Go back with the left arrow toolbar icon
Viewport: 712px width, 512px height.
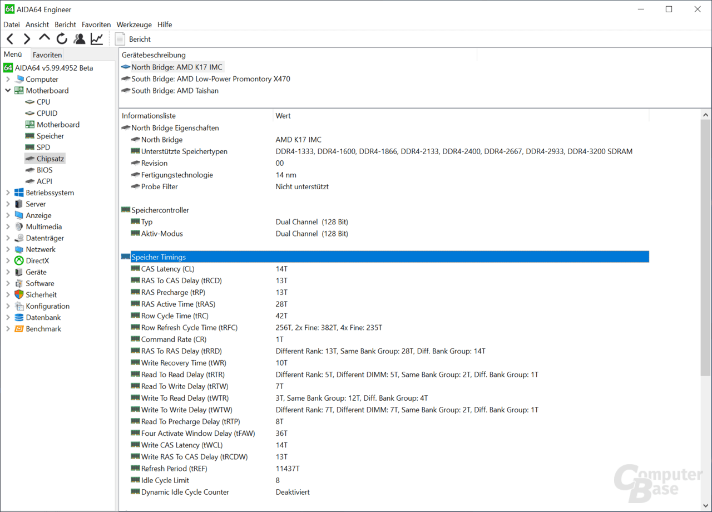click(10, 39)
